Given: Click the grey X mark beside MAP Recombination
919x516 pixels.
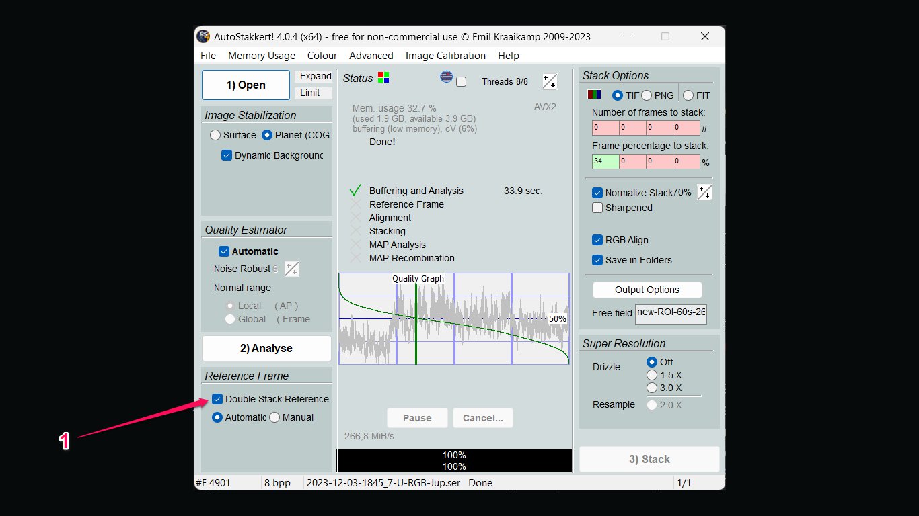Looking at the screenshot, I should point(356,258).
